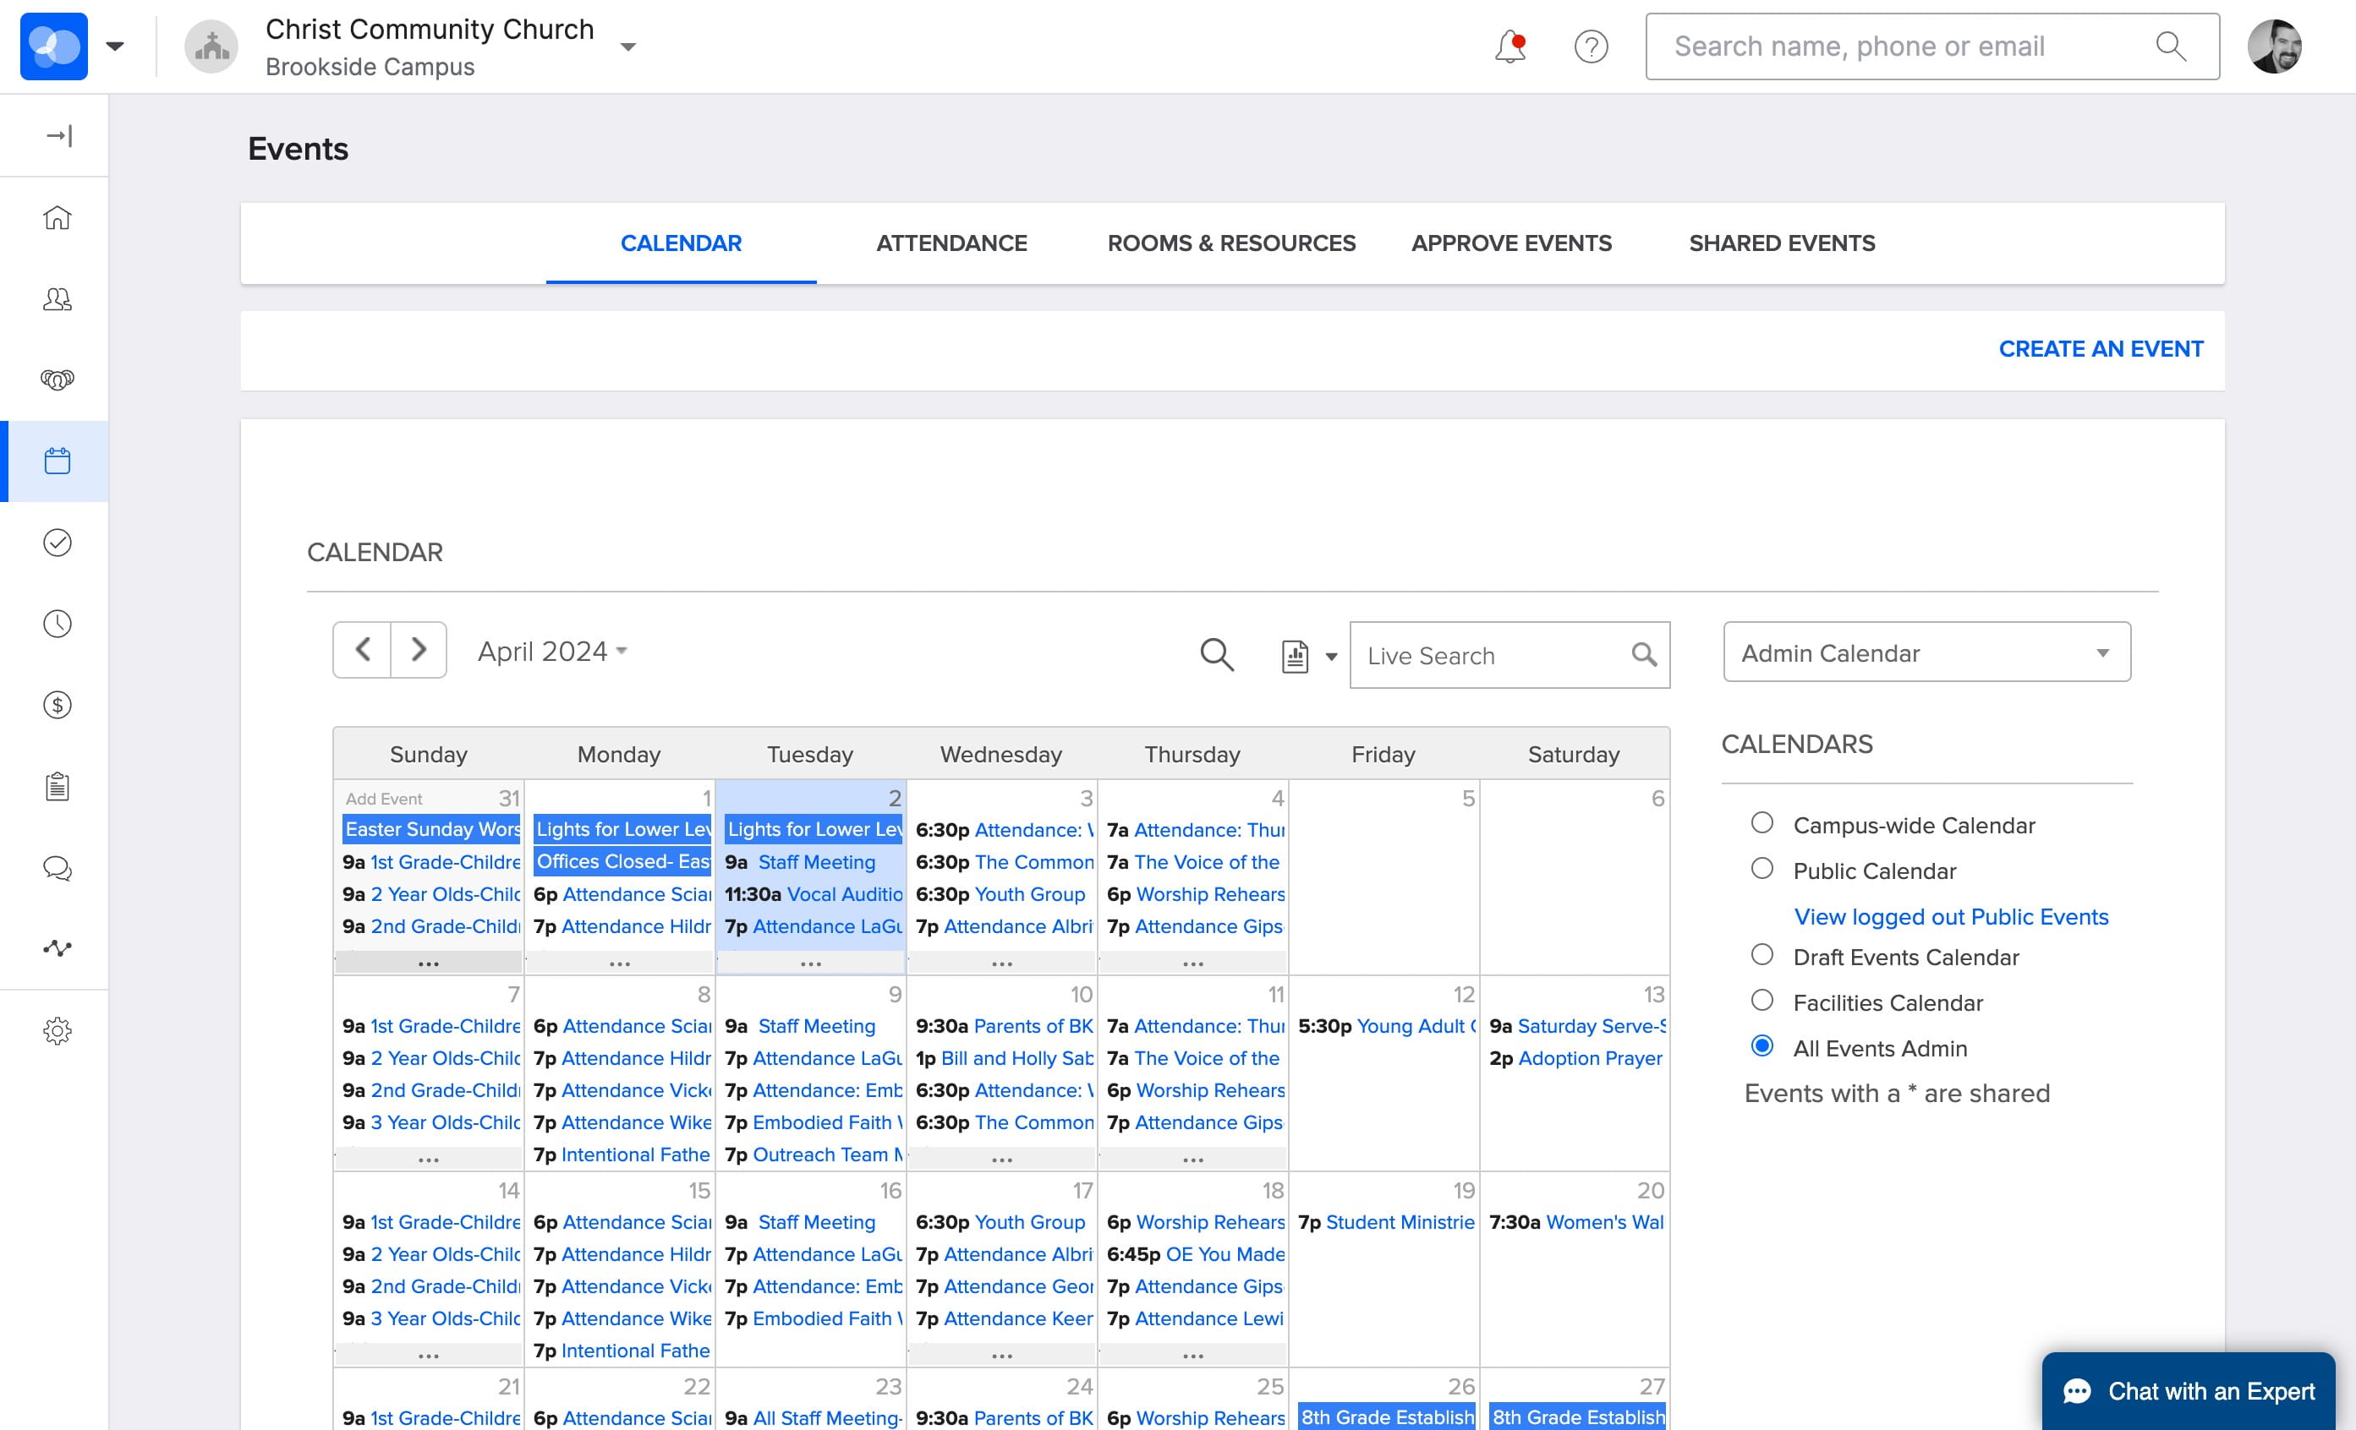Open the clock sidebar icon
The image size is (2356, 1430).
[58, 623]
